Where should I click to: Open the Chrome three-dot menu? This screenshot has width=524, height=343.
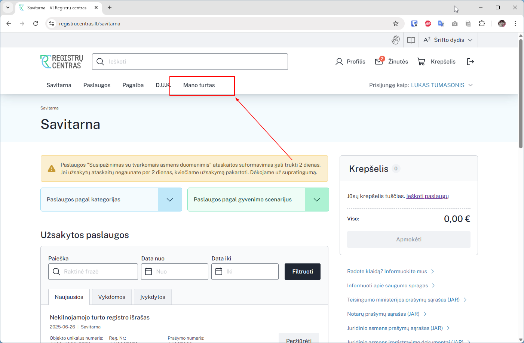(x=515, y=24)
